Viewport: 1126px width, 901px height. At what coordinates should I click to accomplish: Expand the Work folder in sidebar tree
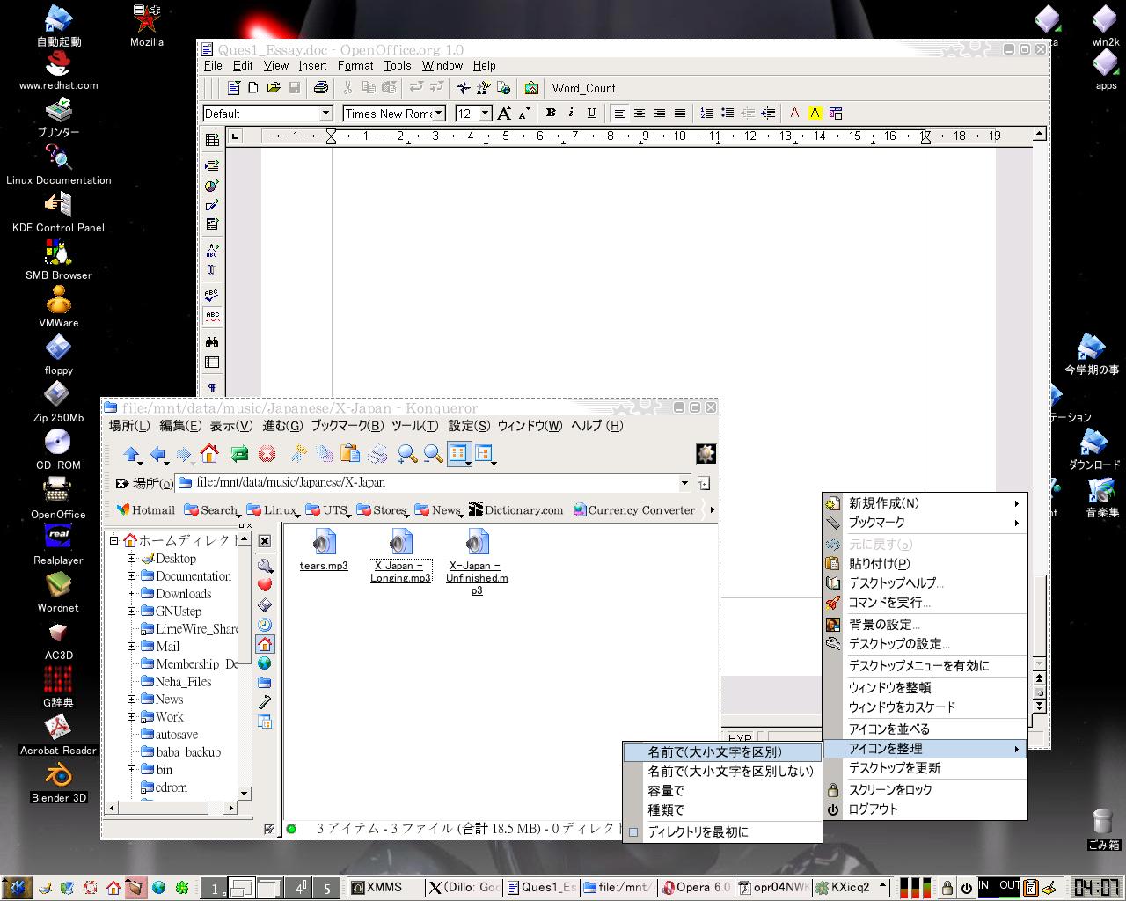click(x=132, y=717)
